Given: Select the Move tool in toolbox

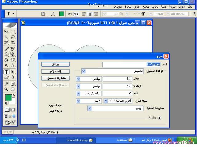Looking at the screenshot, I should click(x=6, y=32).
